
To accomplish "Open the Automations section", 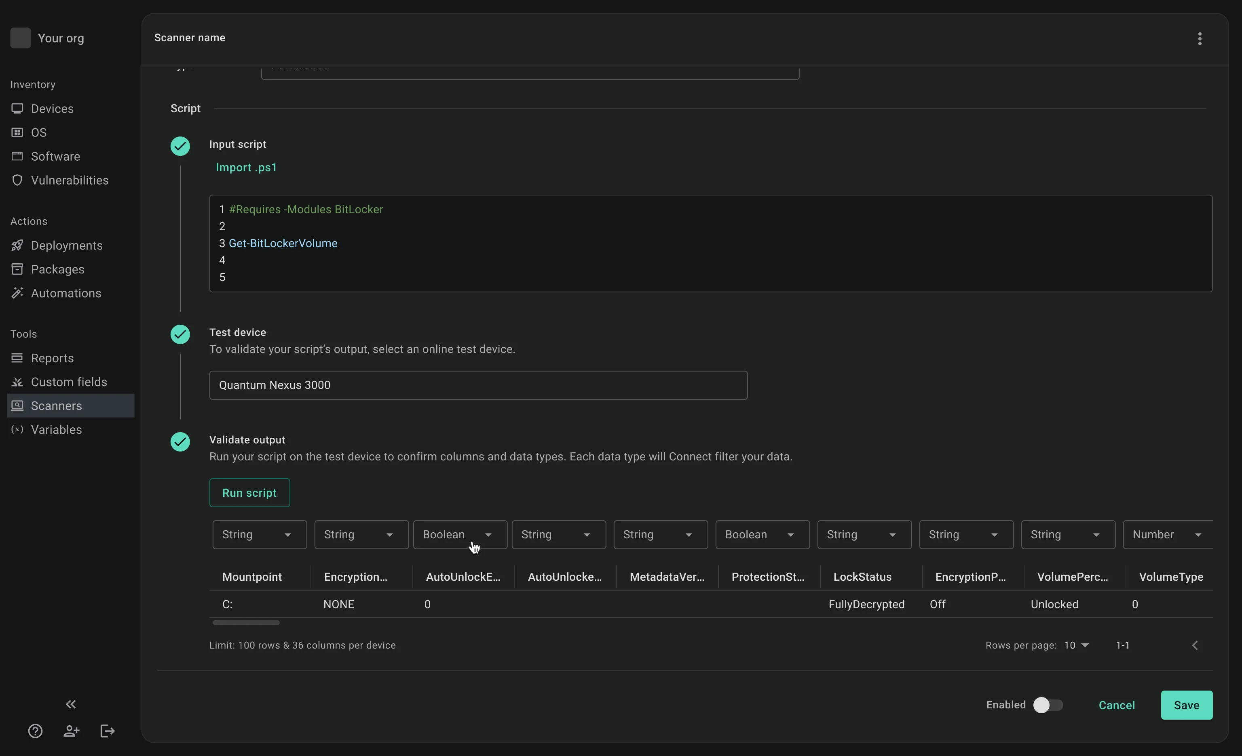I will pos(65,293).
